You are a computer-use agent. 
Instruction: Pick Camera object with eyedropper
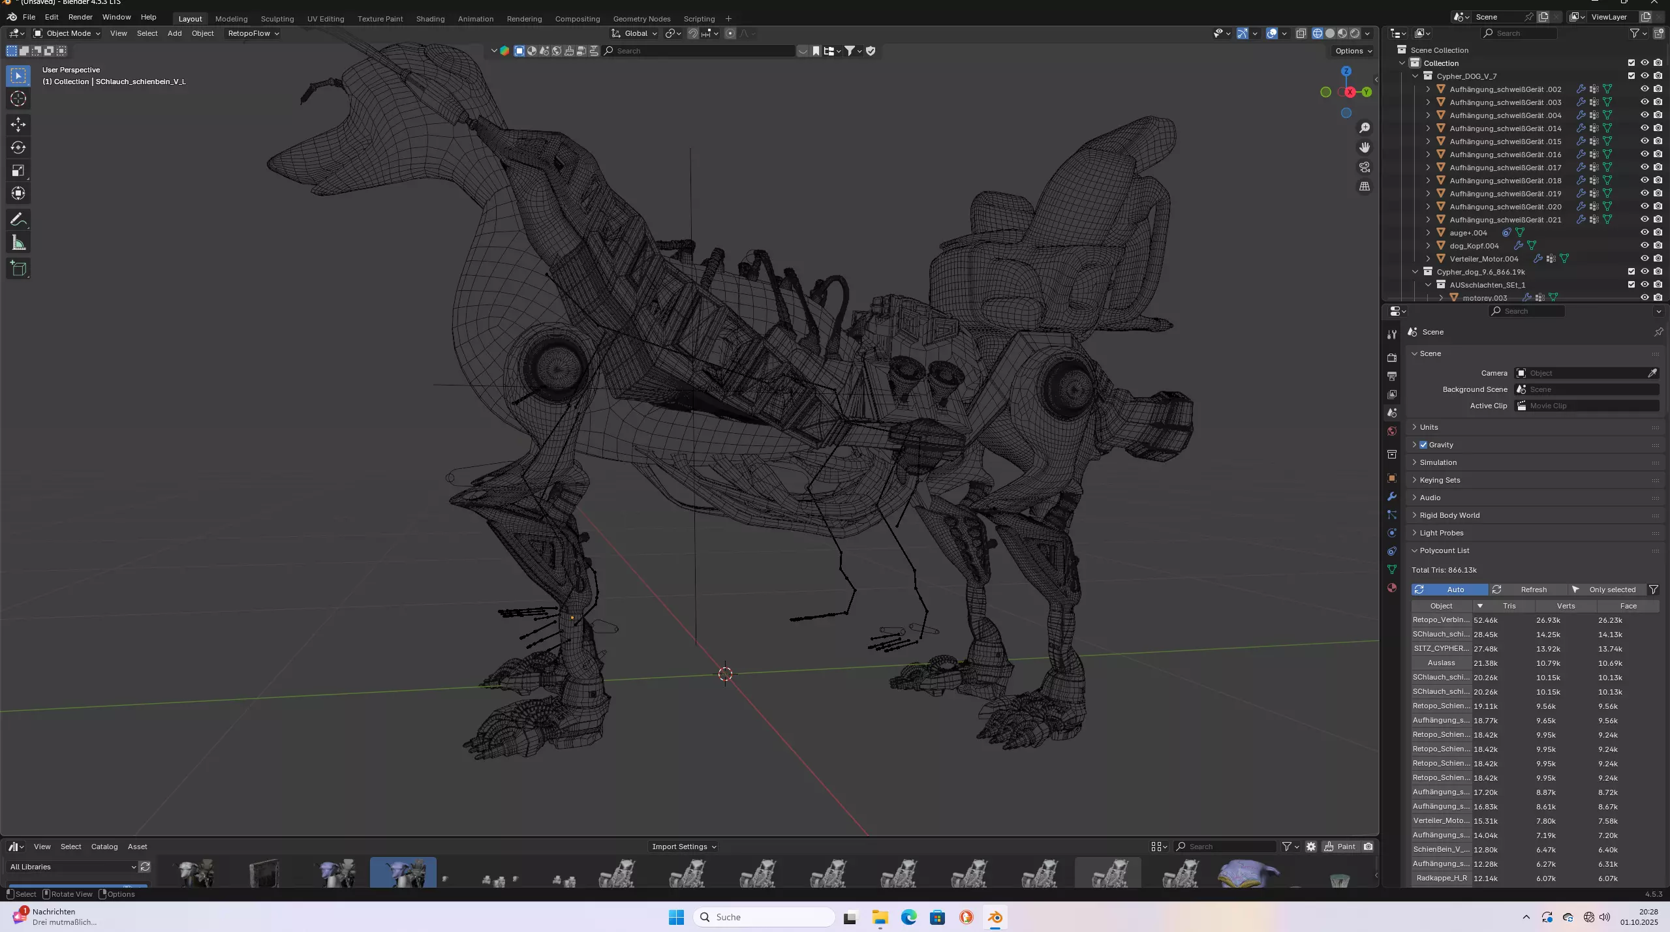pos(1652,373)
